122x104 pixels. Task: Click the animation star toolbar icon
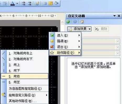tap(37, 3)
